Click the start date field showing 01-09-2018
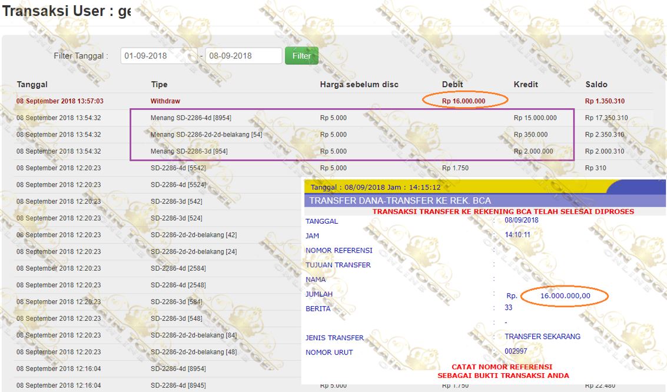Image resolution: width=667 pixels, height=392 pixels. [x=158, y=56]
